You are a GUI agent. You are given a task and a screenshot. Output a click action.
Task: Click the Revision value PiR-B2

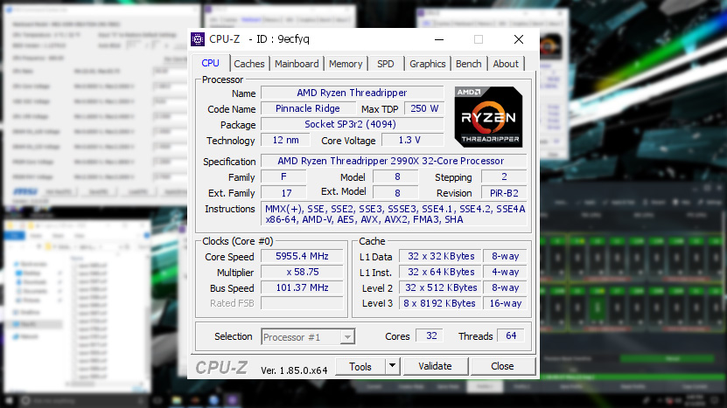(x=504, y=193)
